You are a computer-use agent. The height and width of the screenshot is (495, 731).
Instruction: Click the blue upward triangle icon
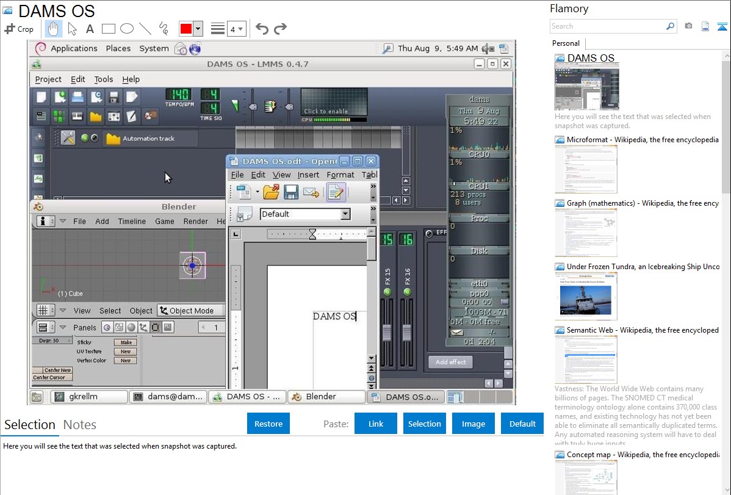point(722,26)
